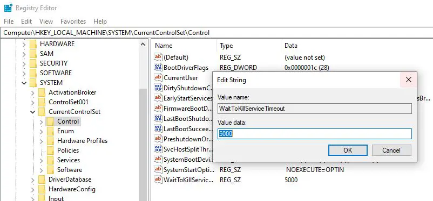The width and height of the screenshot is (433, 201).
Task: Click the WaitToKillServiceTimeout string value icon
Action: pyautogui.click(x=158, y=180)
